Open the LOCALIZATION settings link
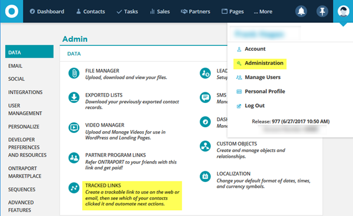This screenshot has width=353, height=216. click(x=234, y=174)
